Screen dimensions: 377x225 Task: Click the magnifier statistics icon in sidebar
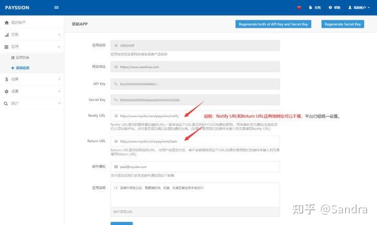[x=6, y=104]
